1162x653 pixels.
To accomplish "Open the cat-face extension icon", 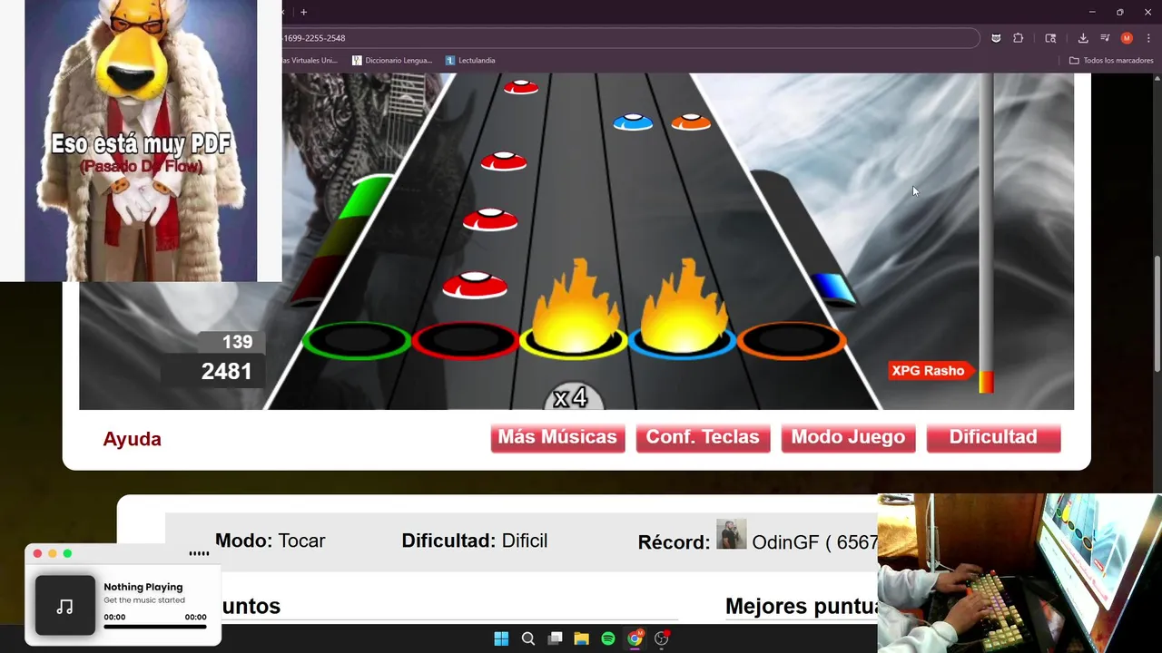I will tap(996, 38).
